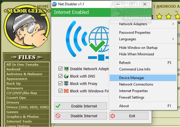
Task: Expand the Languages submenu arrow
Action: pyautogui.click(x=173, y=39)
